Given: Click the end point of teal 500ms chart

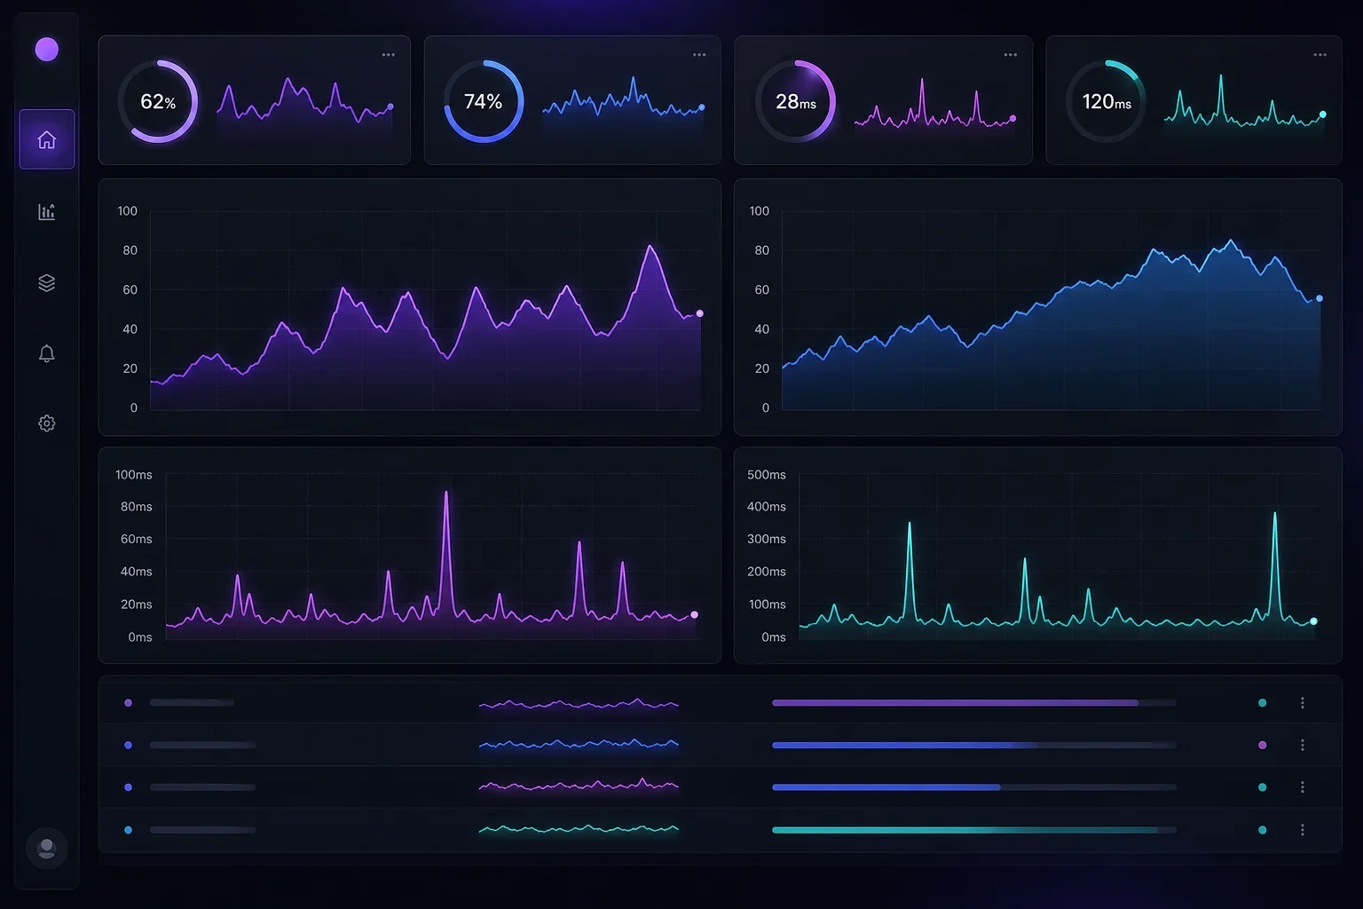Looking at the screenshot, I should coord(1313,621).
